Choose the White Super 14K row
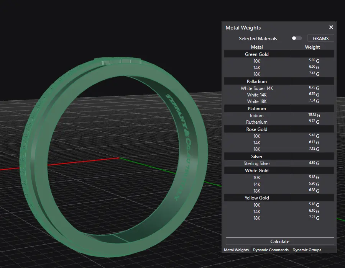 click(x=256, y=88)
